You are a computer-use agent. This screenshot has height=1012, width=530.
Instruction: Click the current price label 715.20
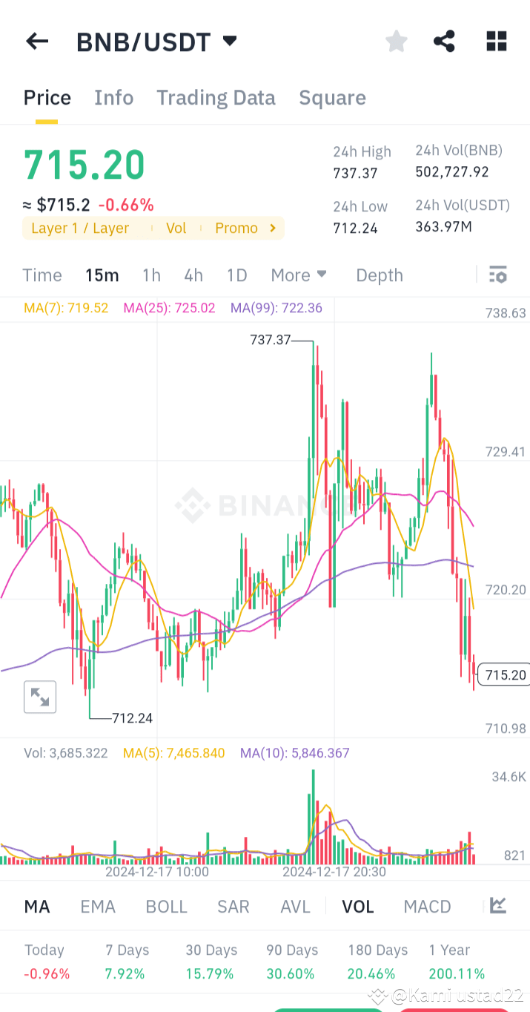click(x=505, y=675)
